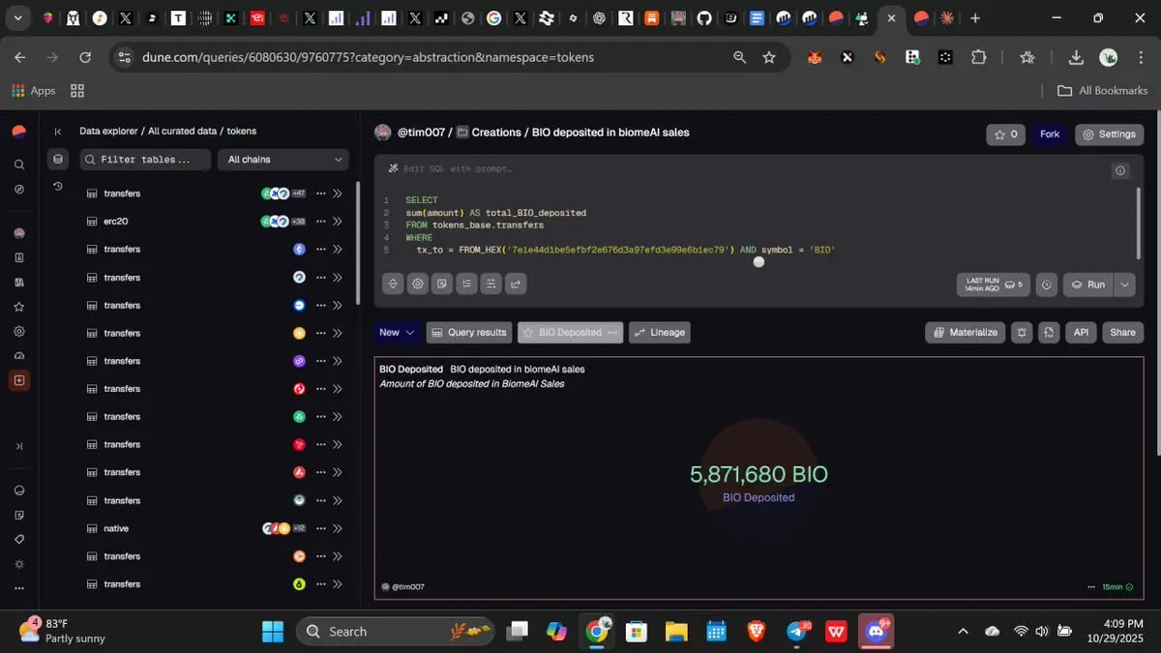Click the 15min freshness indicator
The height and width of the screenshot is (653, 1161).
pos(1117,586)
